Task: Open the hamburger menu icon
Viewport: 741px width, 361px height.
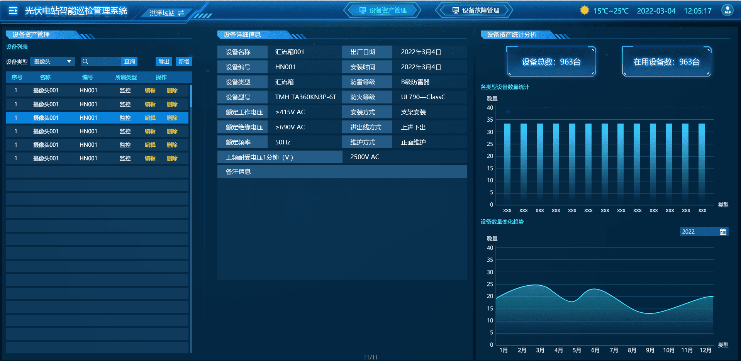Action: [x=13, y=11]
